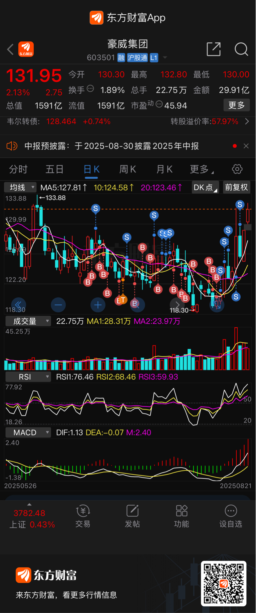
Task: Toggle the 前复权 adjustment button
Action: (x=236, y=187)
